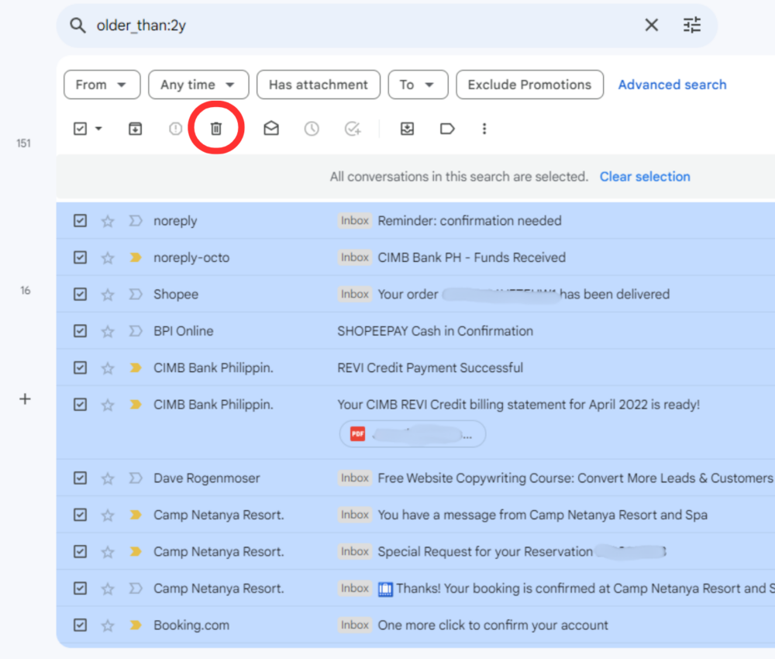The width and height of the screenshot is (775, 659).
Task: Delete all selected conversations
Action: pos(215,129)
